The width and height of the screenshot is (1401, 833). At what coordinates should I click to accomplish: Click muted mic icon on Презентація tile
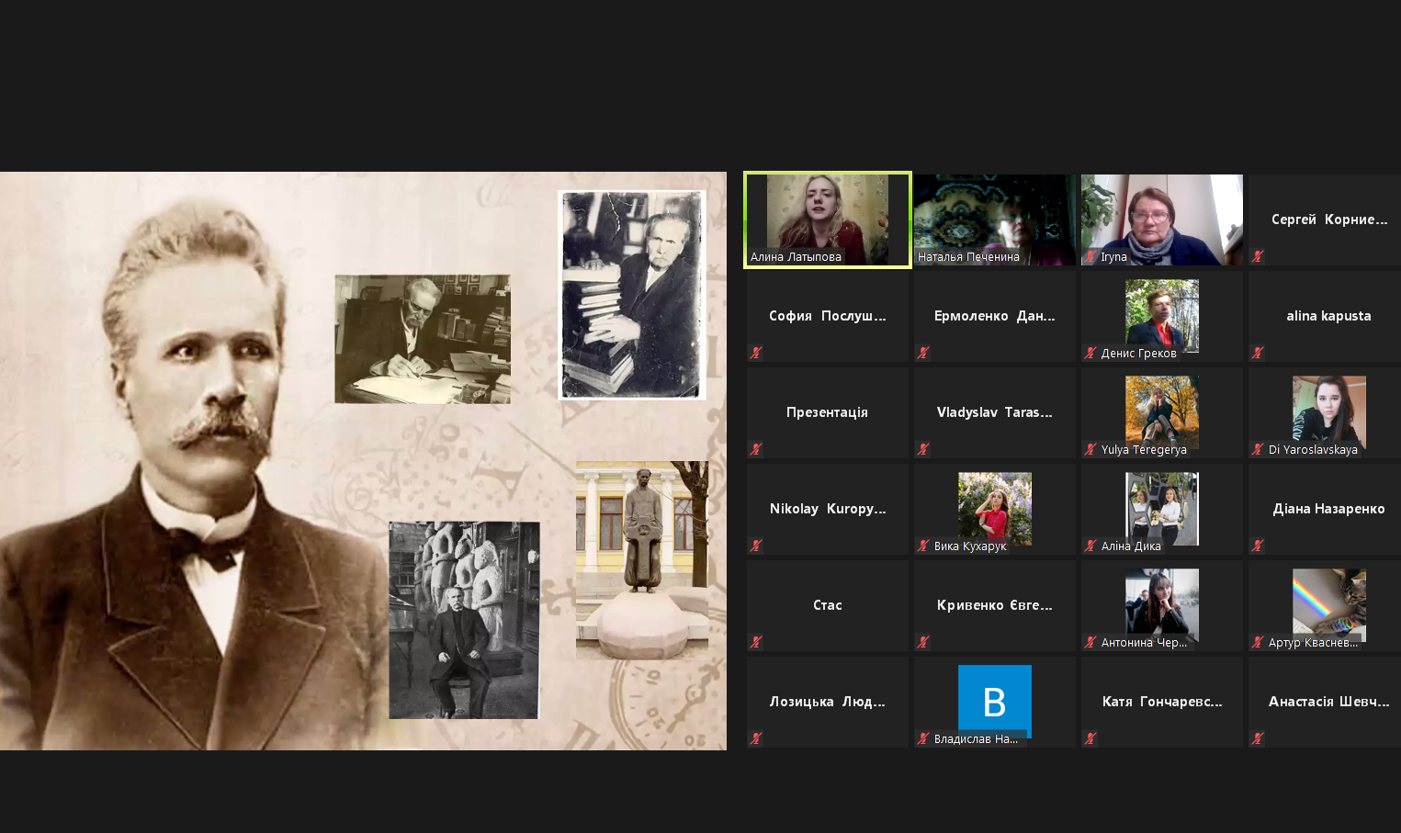click(x=756, y=449)
